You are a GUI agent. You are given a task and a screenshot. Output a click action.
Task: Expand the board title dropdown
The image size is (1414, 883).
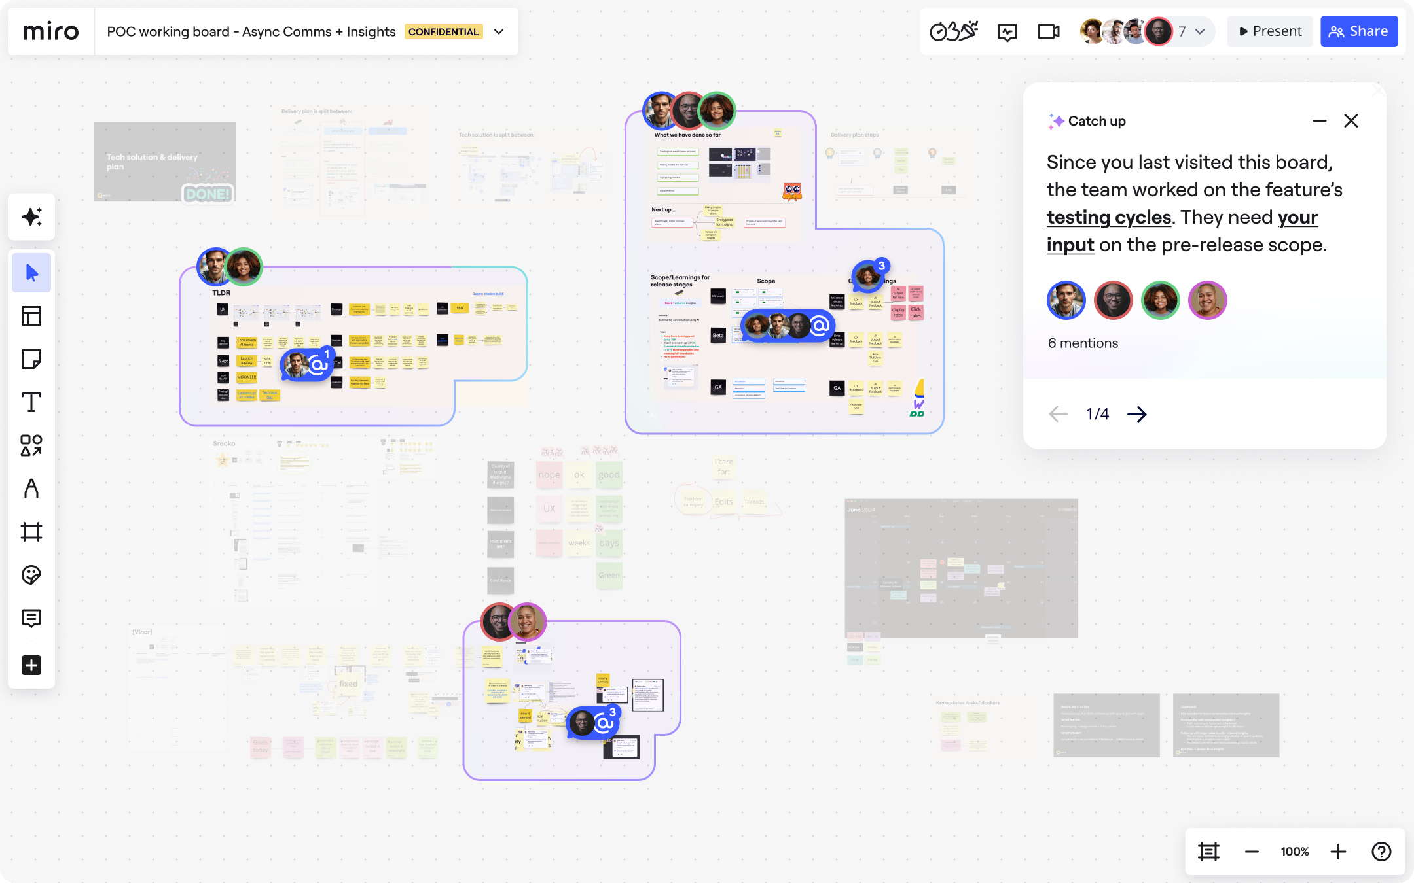pos(500,31)
